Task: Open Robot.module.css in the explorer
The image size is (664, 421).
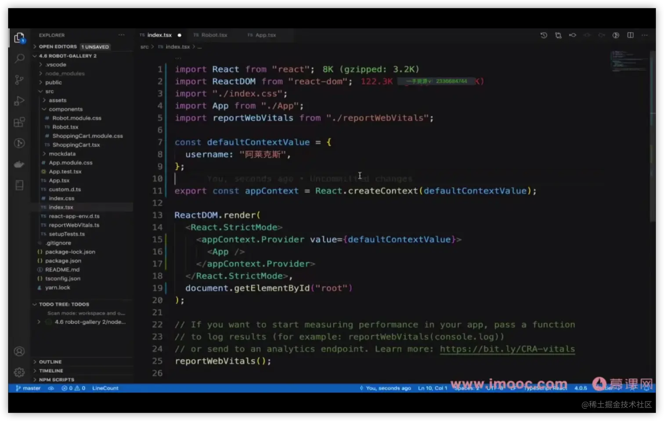Action: (x=77, y=118)
